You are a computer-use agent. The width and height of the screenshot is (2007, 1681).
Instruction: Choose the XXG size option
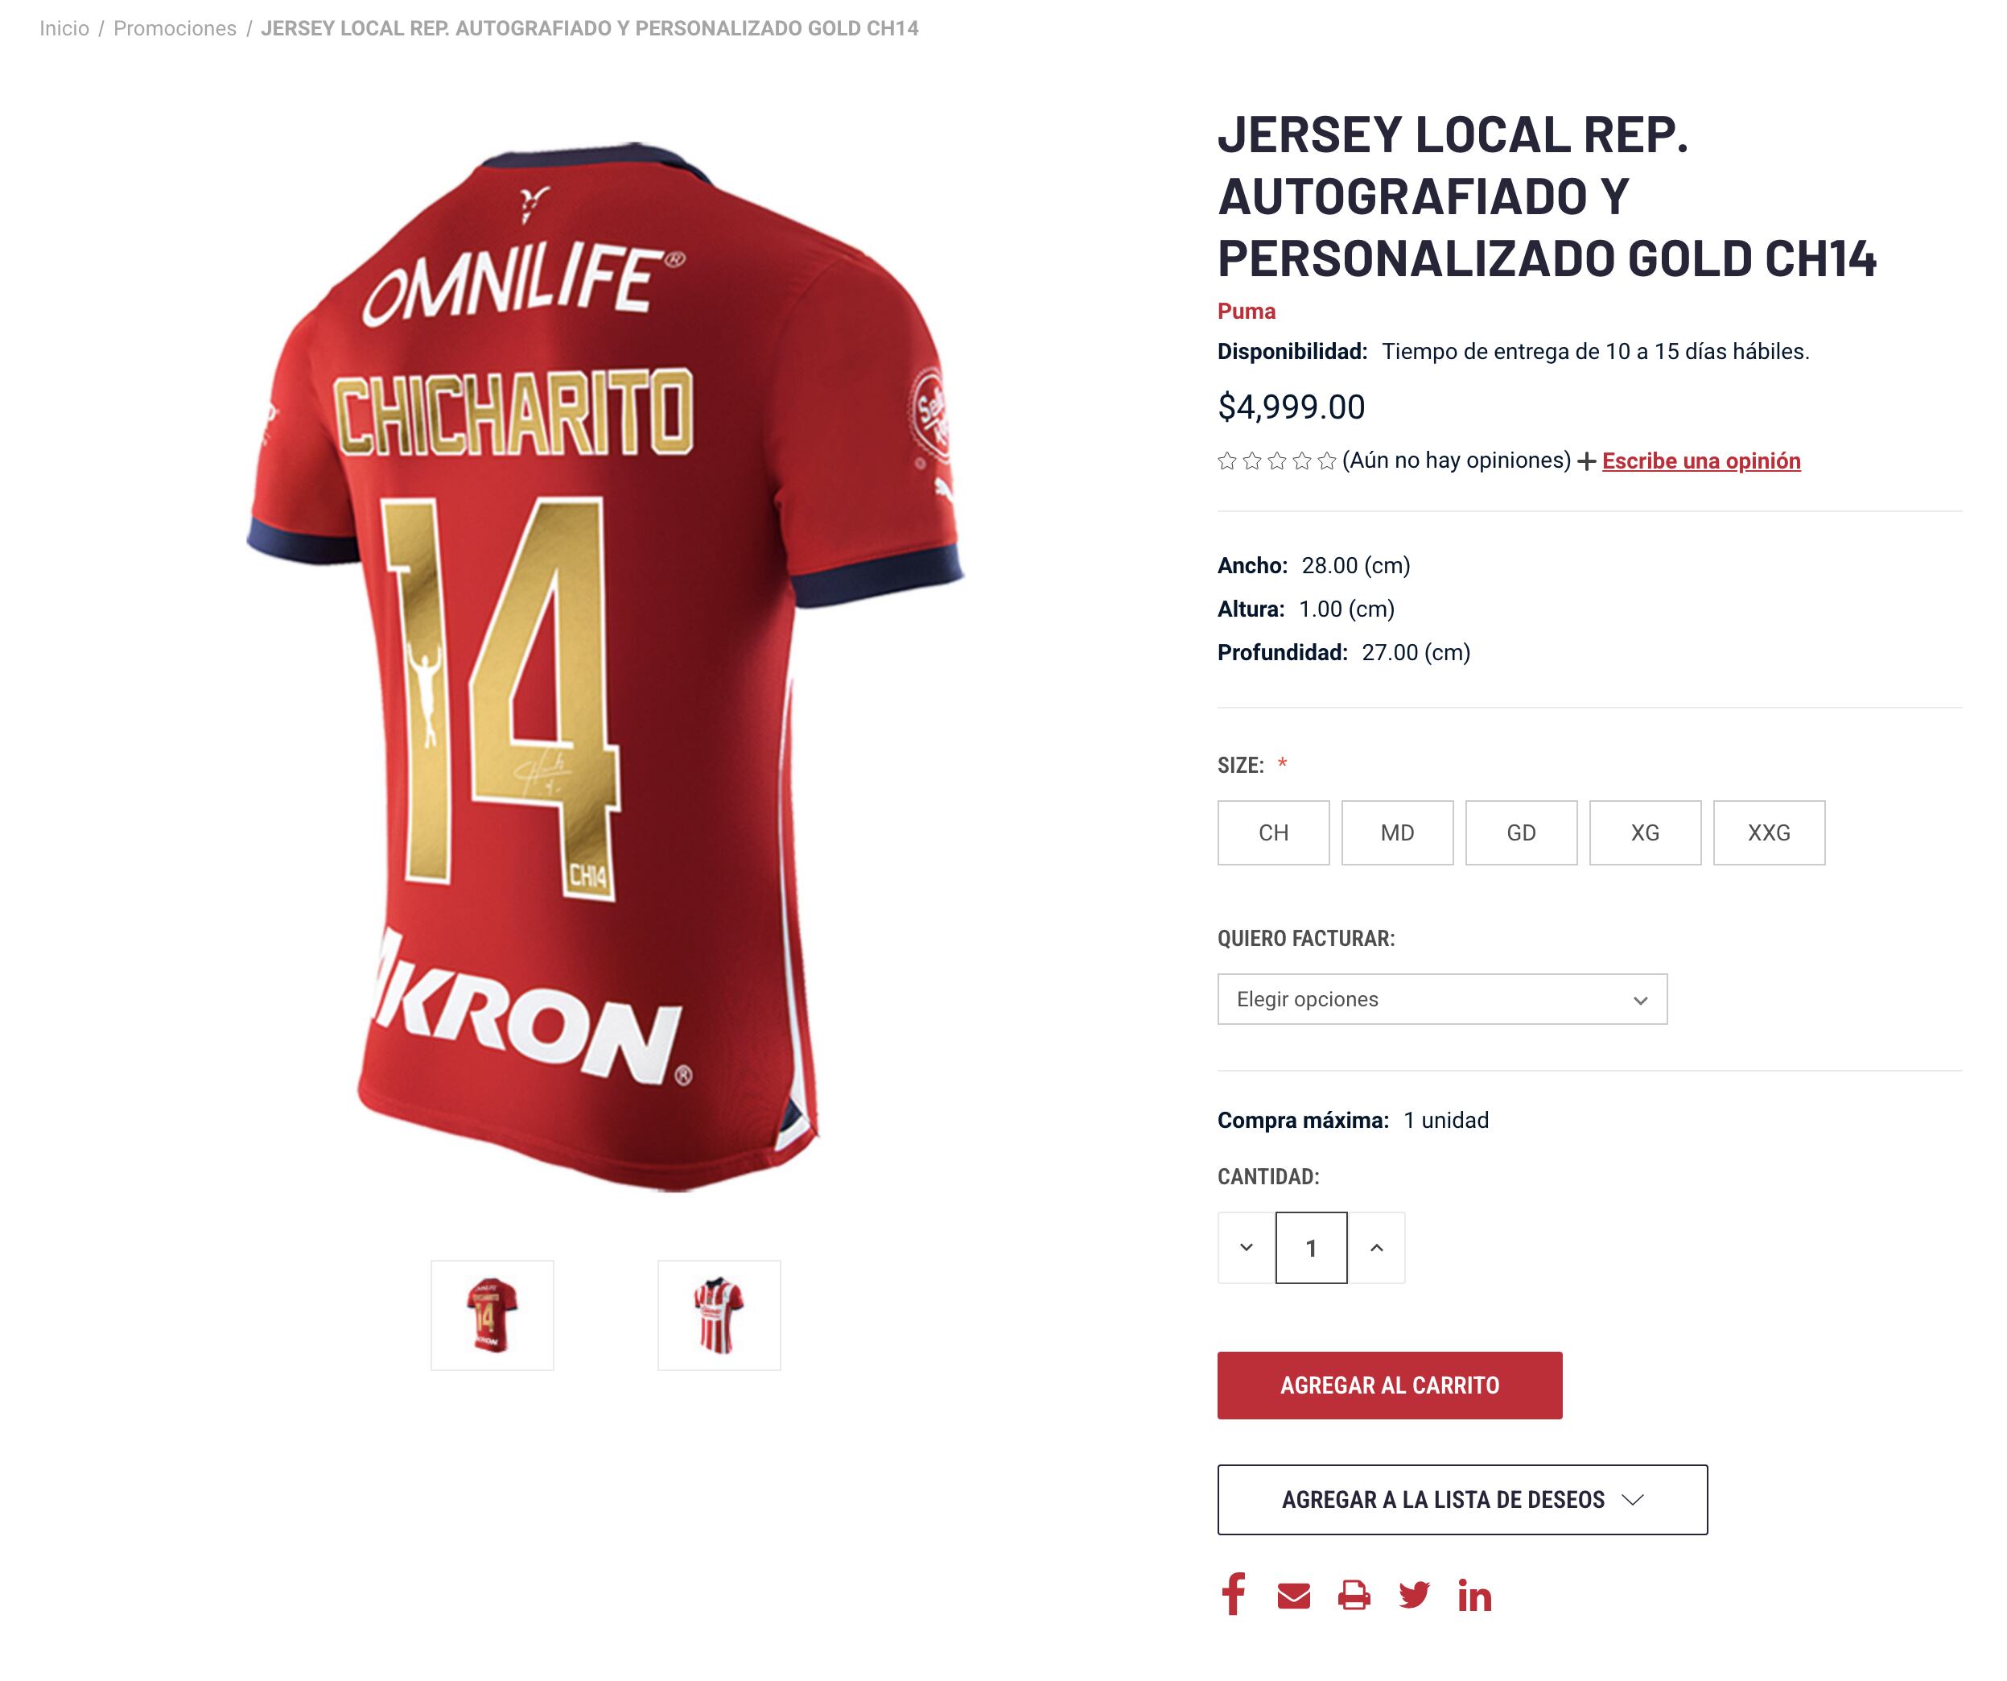pyautogui.click(x=1768, y=832)
